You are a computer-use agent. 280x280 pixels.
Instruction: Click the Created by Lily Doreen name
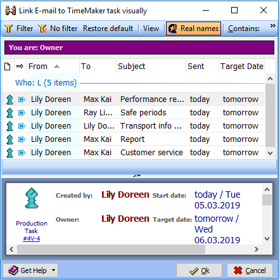[125, 194]
